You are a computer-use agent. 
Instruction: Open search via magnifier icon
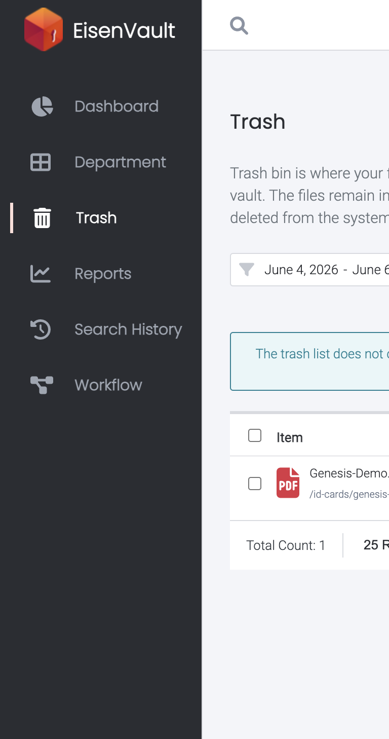tap(239, 25)
